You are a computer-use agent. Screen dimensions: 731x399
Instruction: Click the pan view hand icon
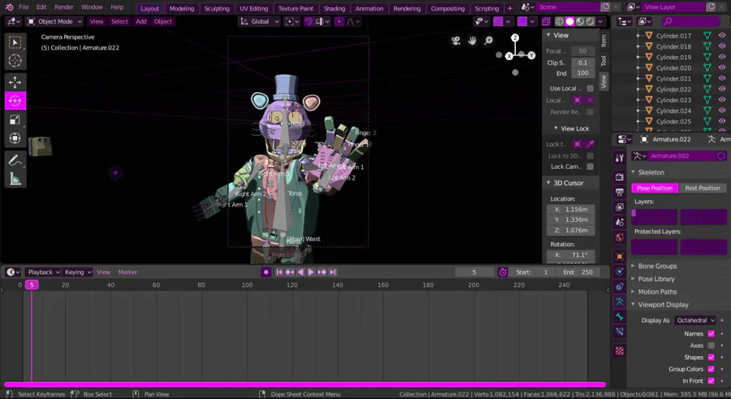tap(472, 41)
